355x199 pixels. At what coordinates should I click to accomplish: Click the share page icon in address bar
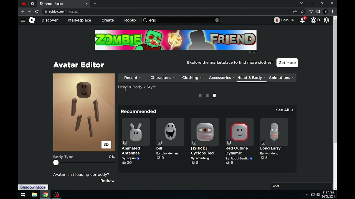coord(295,12)
